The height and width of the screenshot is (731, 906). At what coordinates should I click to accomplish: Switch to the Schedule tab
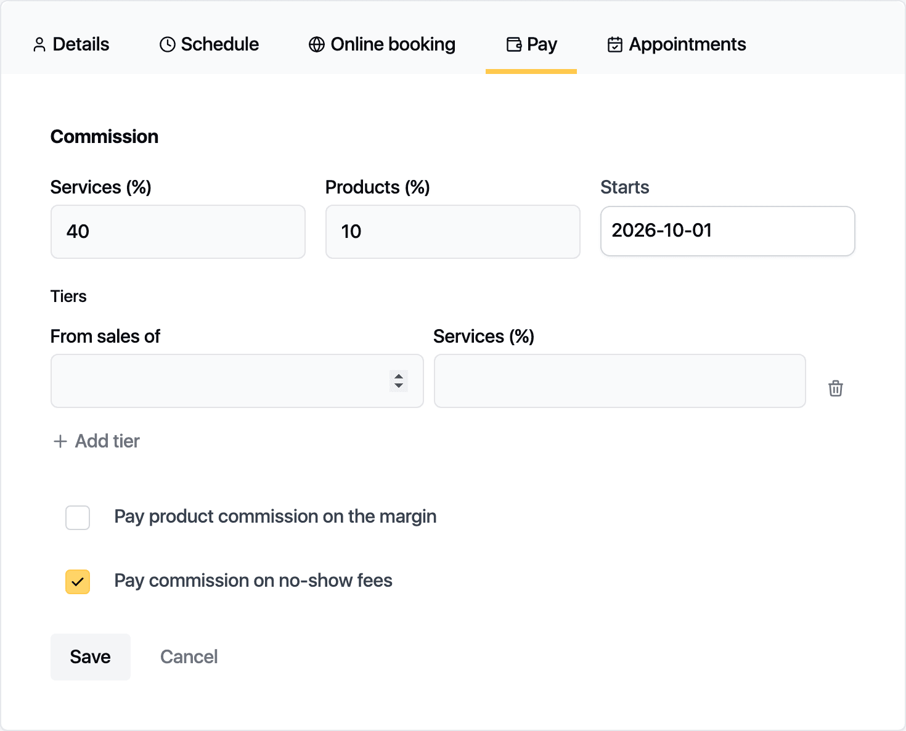pyautogui.click(x=209, y=44)
